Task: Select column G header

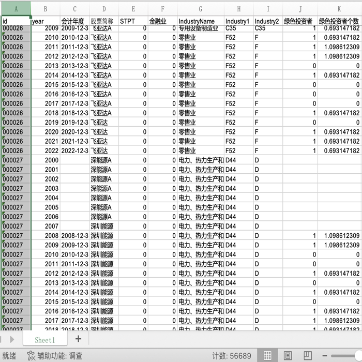Action: (201, 9)
